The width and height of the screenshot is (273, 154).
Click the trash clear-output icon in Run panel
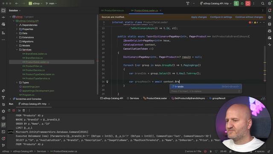coord(24,110)
